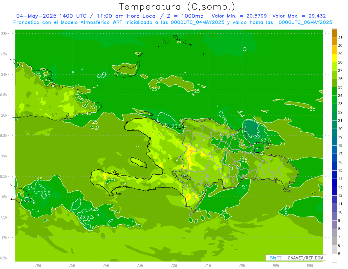Click the "22N" latitude axis label
The width and height of the screenshot is (348, 269).
tap(5, 34)
